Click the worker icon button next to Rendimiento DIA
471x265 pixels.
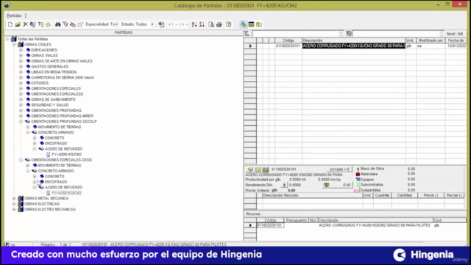point(284,185)
